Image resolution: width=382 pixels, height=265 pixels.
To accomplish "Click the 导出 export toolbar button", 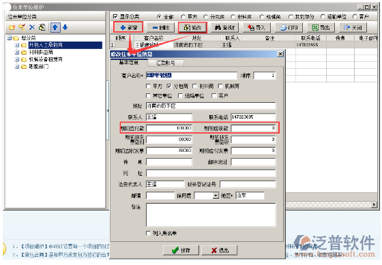I will coord(321,27).
